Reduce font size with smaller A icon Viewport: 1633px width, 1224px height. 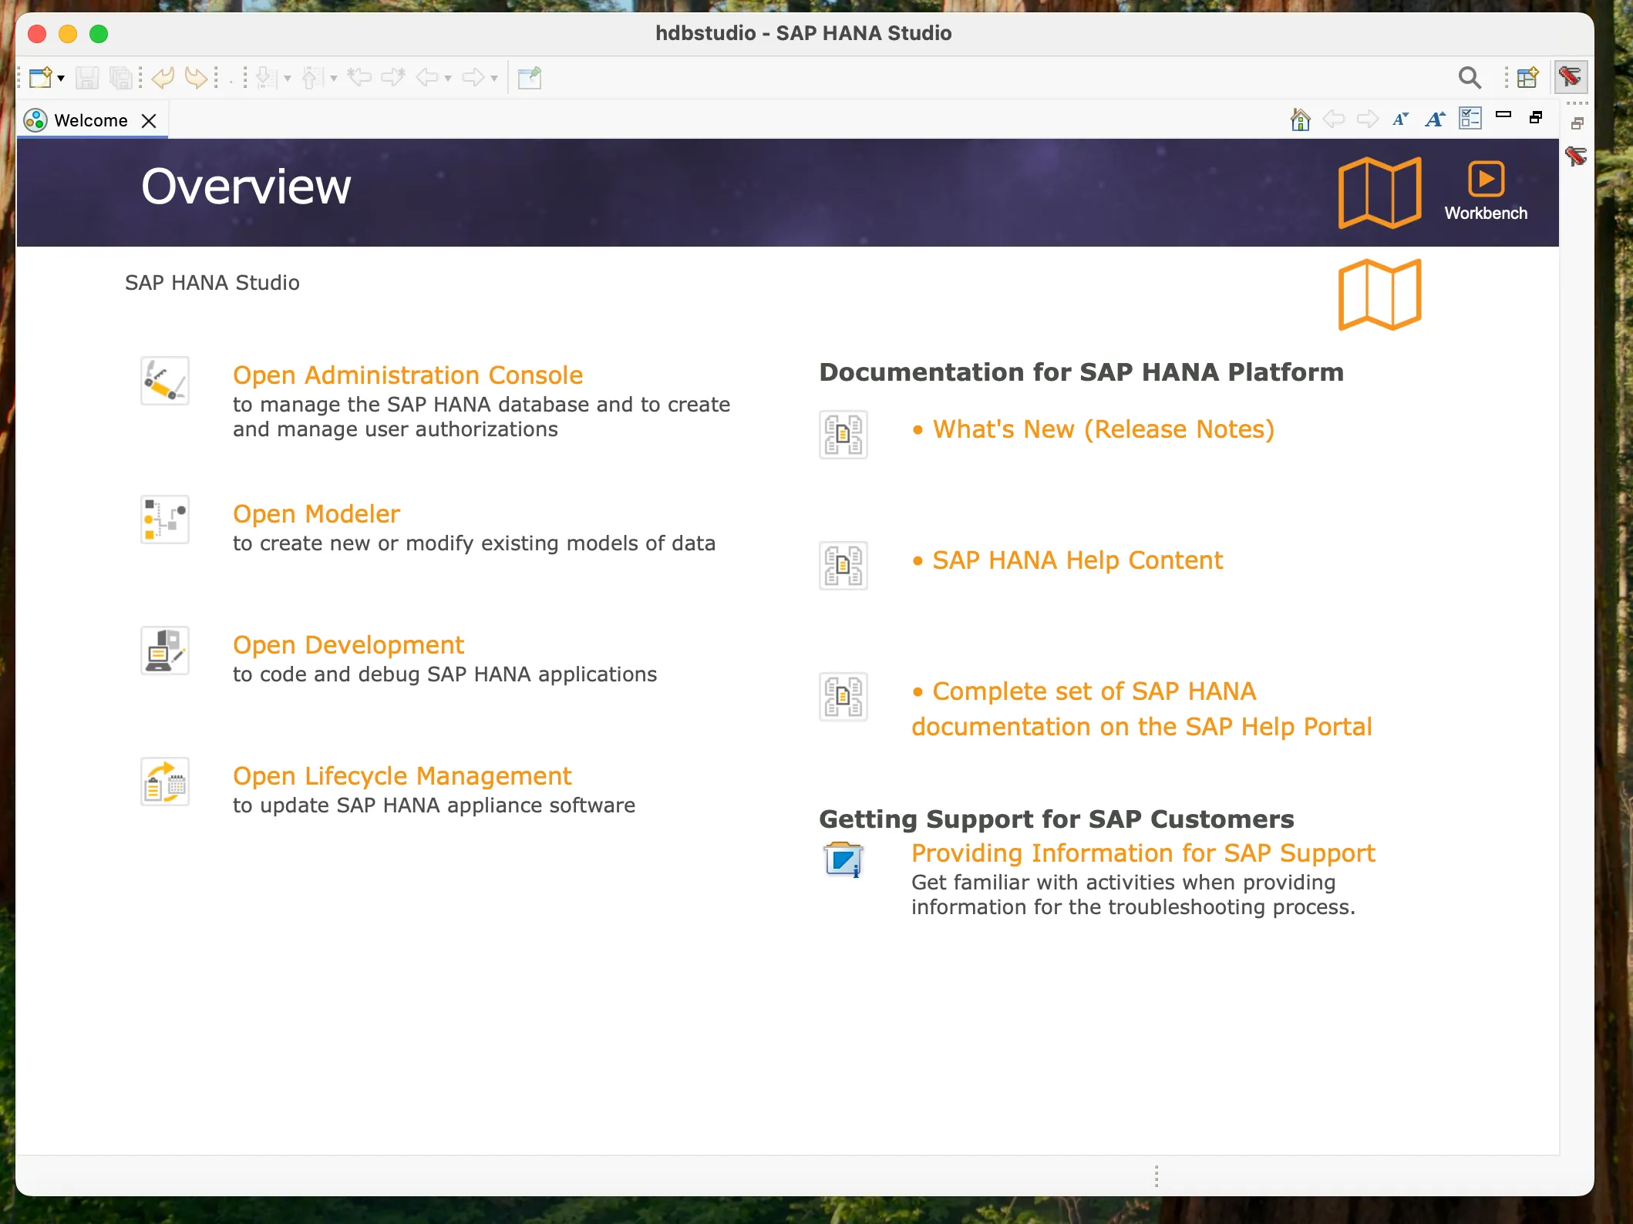tap(1400, 119)
